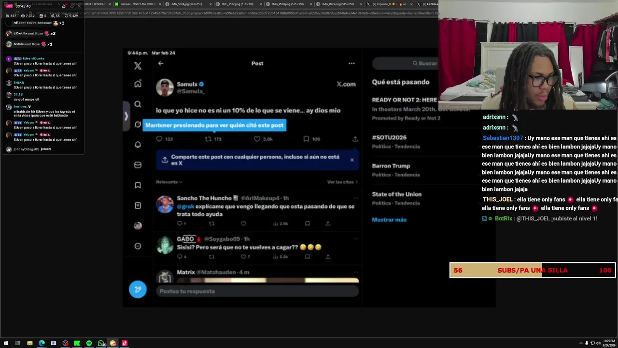Reply to Samulx post (133 comments)
The height and width of the screenshot is (348, 618).
pos(164,139)
